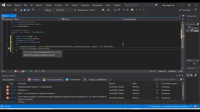Open the Расширения menu
200x112 pixels.
coord(97,5)
